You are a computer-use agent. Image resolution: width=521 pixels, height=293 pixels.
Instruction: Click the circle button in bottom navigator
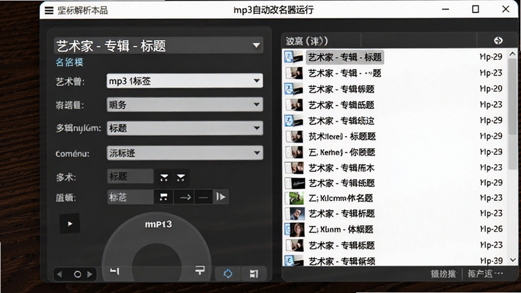coord(77,274)
